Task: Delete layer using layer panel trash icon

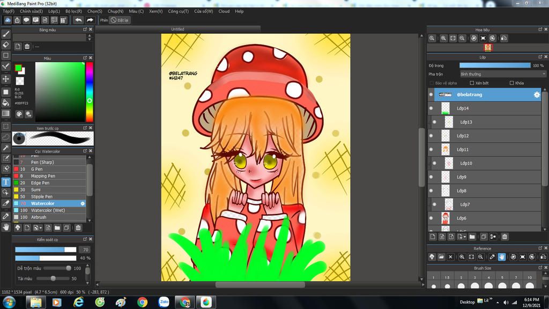Action: 505,237
